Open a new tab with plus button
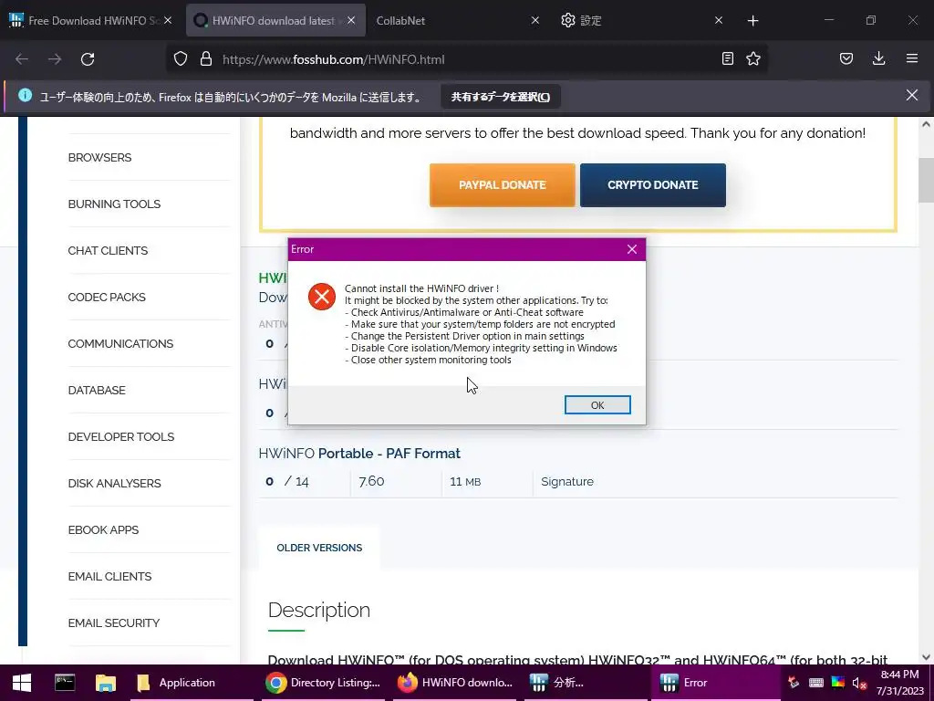The width and height of the screenshot is (934, 701). point(752,21)
